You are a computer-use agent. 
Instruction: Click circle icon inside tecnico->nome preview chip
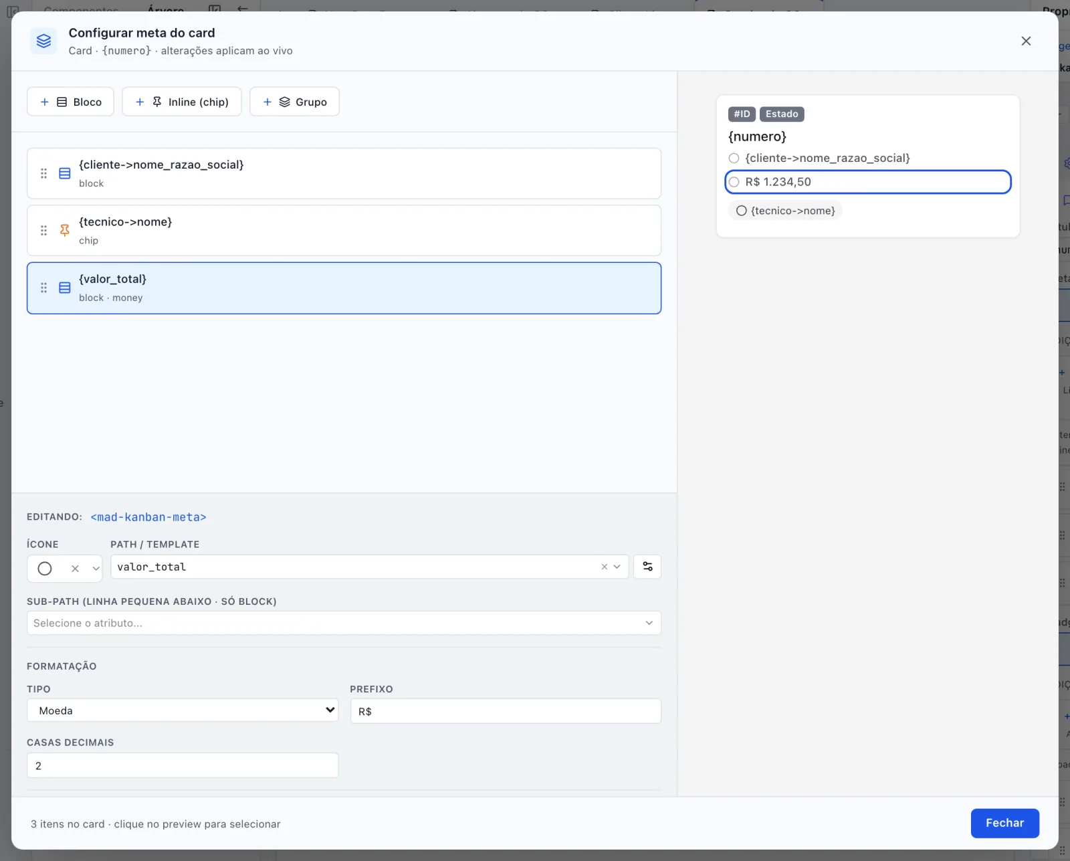point(742,211)
